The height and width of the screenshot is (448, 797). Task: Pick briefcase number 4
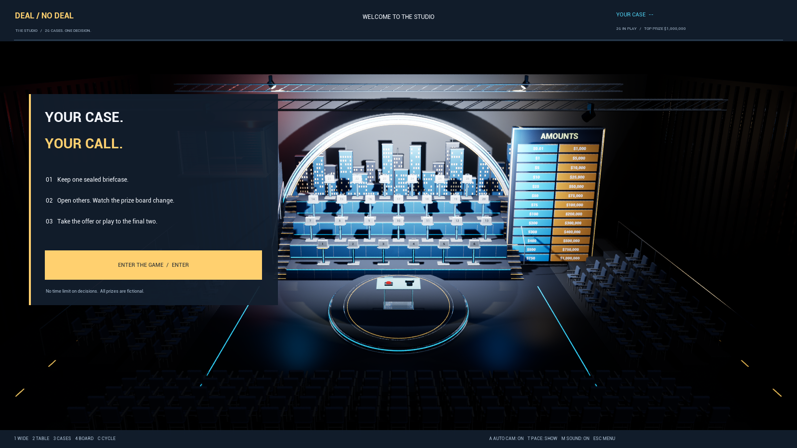click(x=413, y=244)
